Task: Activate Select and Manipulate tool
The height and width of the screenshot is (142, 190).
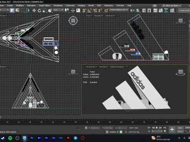Action: tap(73, 10)
